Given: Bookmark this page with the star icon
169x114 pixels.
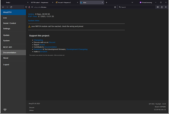Looking at the screenshot, I should coord(115,7).
